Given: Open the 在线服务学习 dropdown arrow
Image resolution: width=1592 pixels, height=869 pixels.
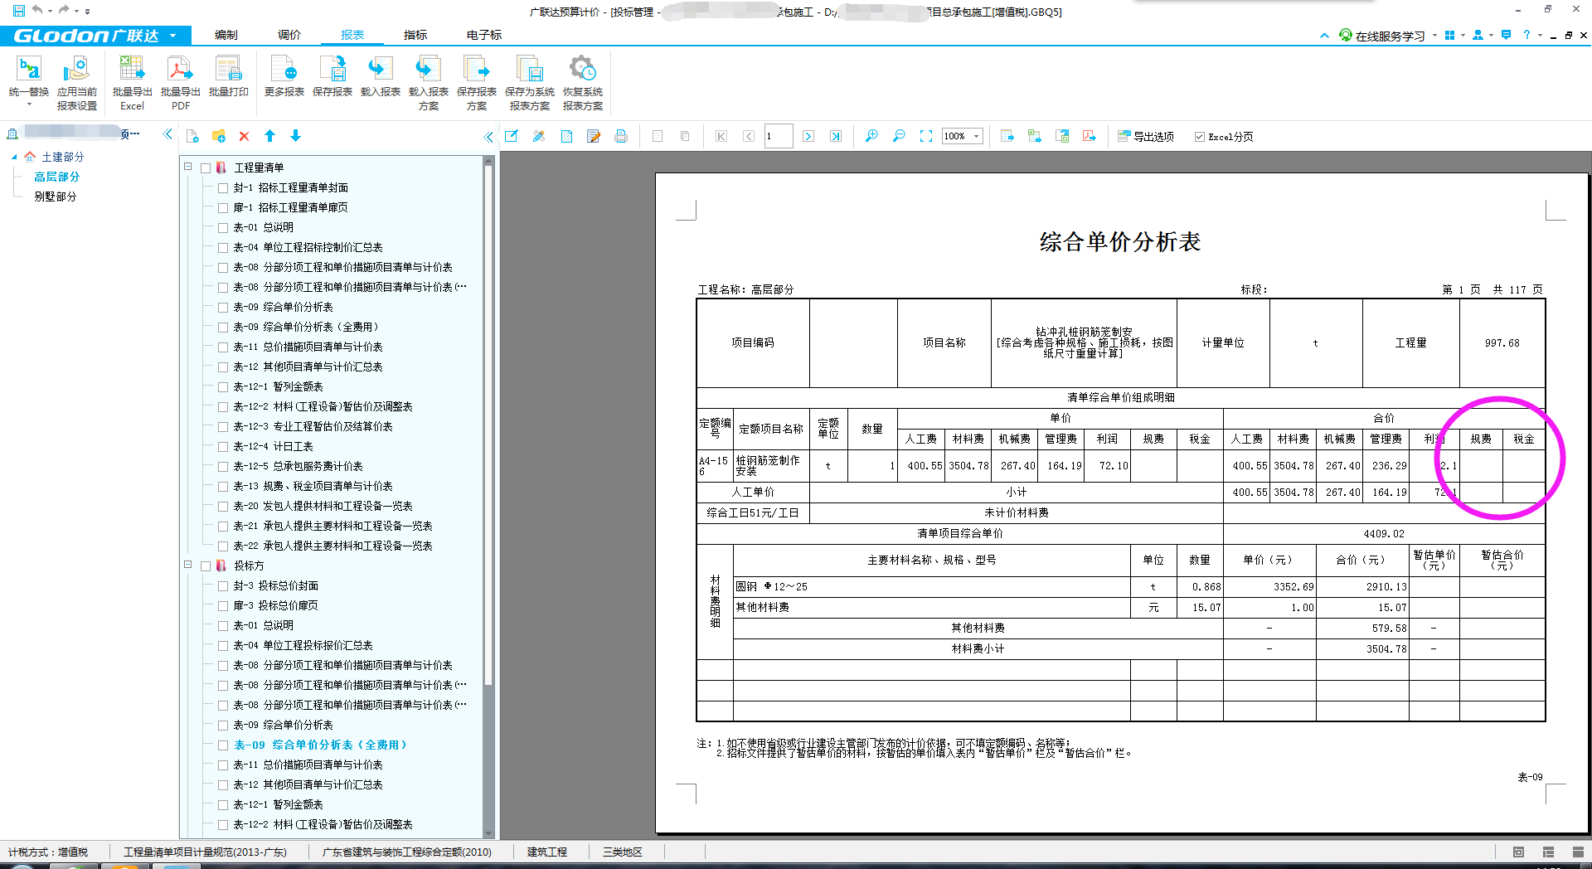Looking at the screenshot, I should click(x=1434, y=36).
